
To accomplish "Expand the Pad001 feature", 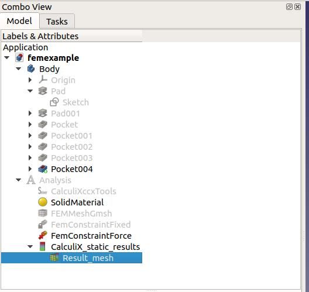I will tap(30, 114).
